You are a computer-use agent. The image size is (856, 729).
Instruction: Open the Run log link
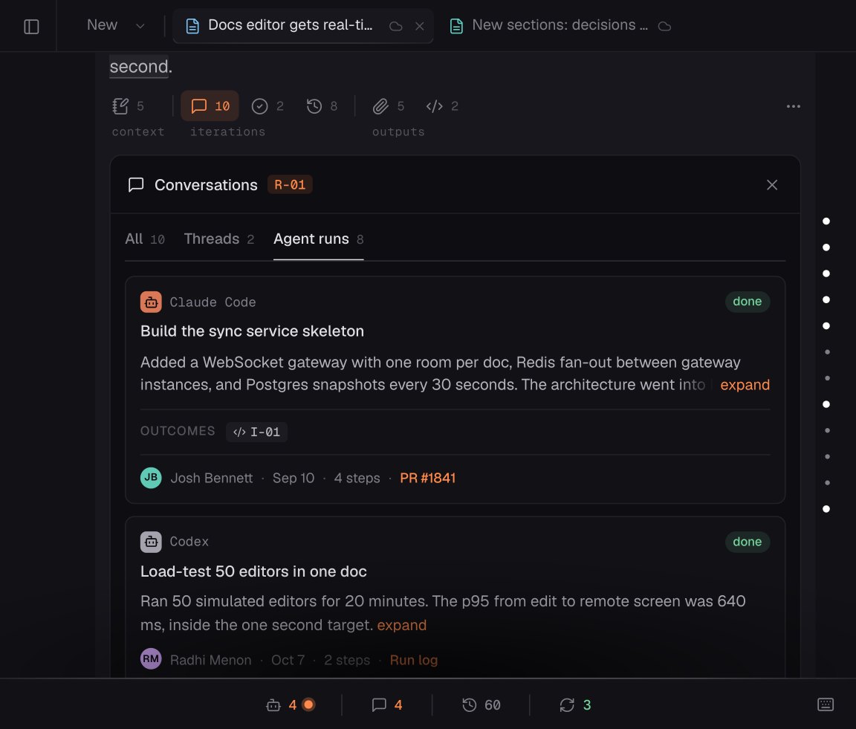click(x=413, y=660)
